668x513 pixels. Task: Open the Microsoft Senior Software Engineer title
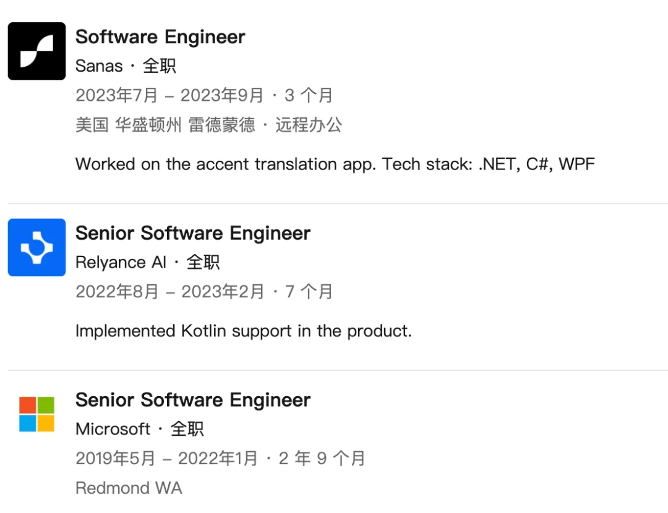click(192, 400)
